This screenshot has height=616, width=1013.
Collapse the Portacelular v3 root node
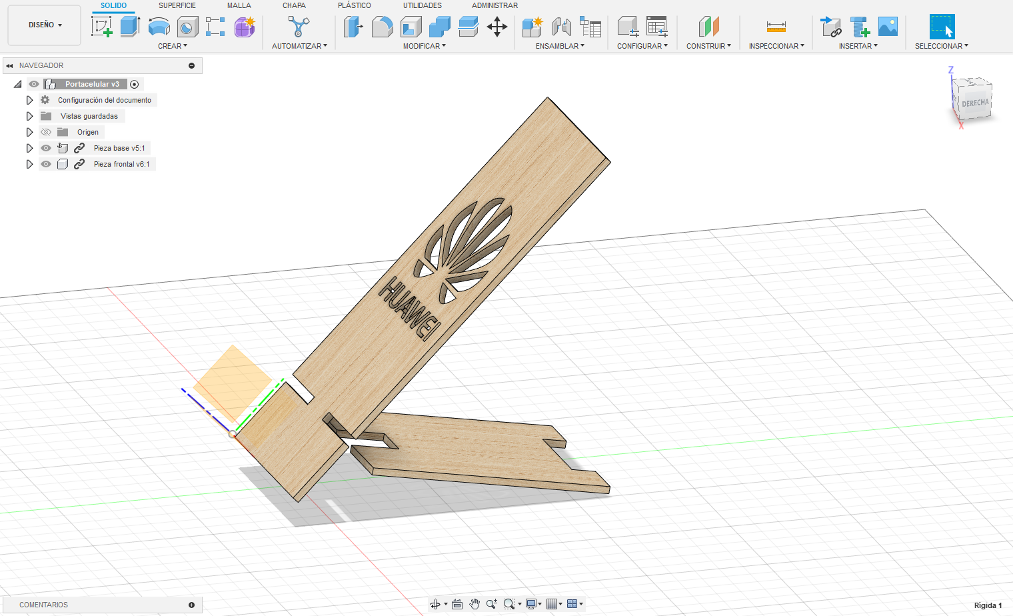[17, 84]
